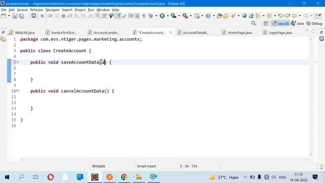Click the Run External Tools icon
This screenshot has width=325, height=183.
coord(185,16)
